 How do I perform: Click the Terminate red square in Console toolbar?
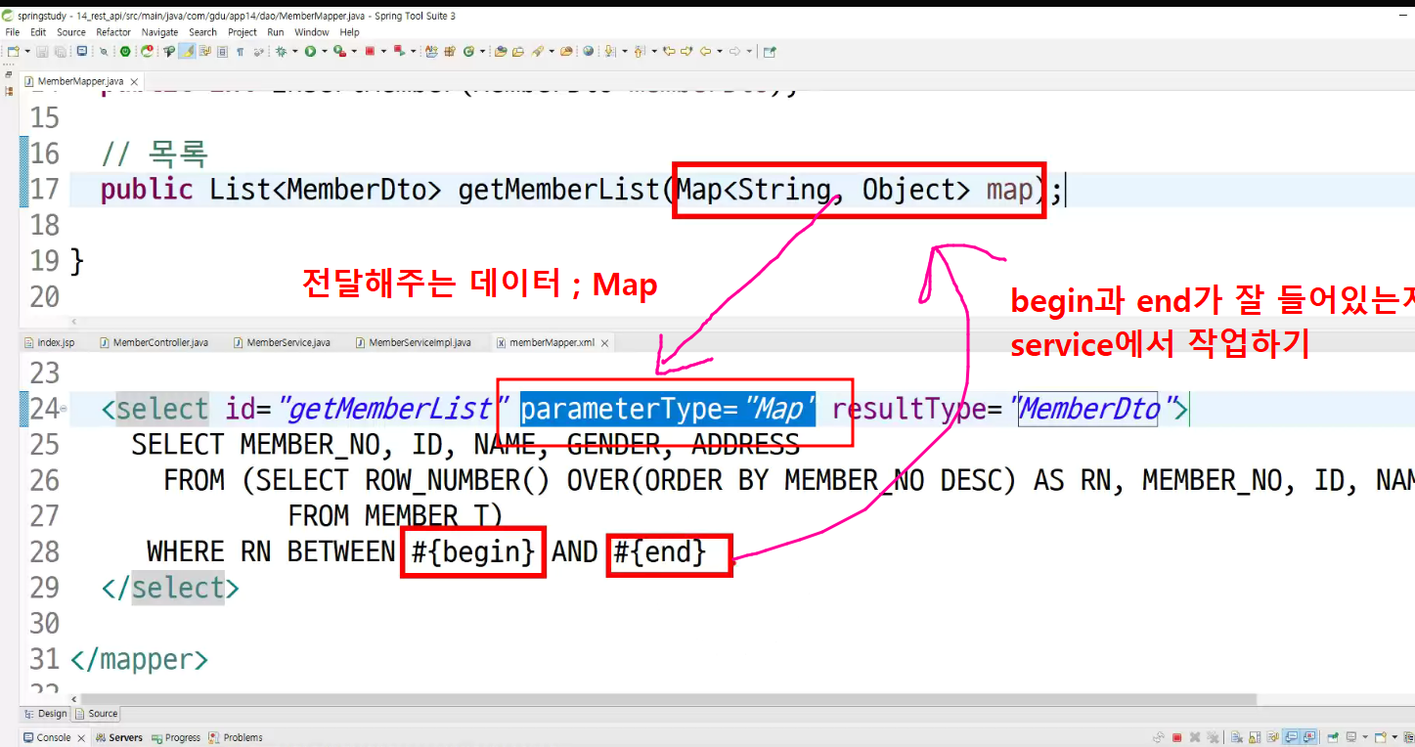[x=1176, y=737]
